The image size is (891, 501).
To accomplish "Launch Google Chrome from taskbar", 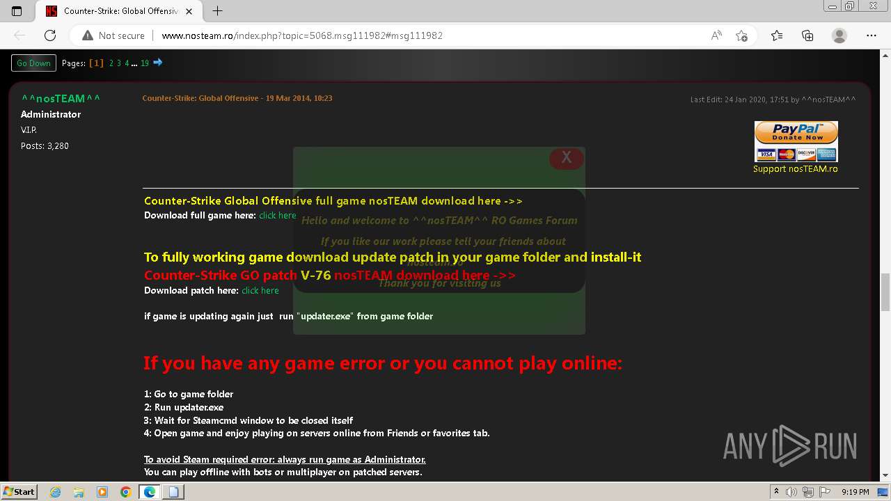I will click(125, 492).
